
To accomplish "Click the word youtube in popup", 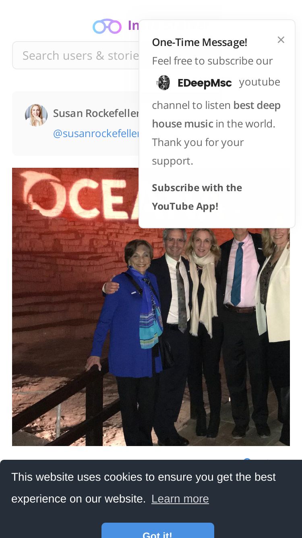I will pos(260,82).
